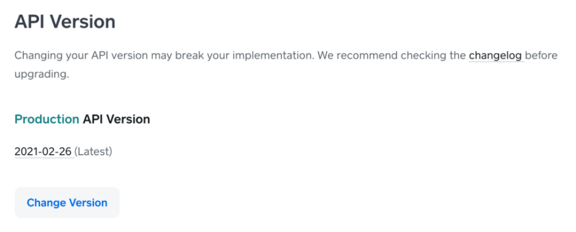
Task: Click the Change Version button
Action: click(67, 203)
